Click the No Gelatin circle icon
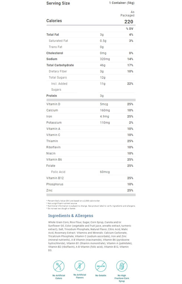The width and height of the screenshot is (182, 284). 101,266
